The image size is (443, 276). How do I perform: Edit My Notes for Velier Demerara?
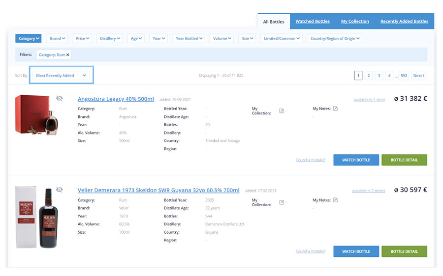(x=335, y=200)
